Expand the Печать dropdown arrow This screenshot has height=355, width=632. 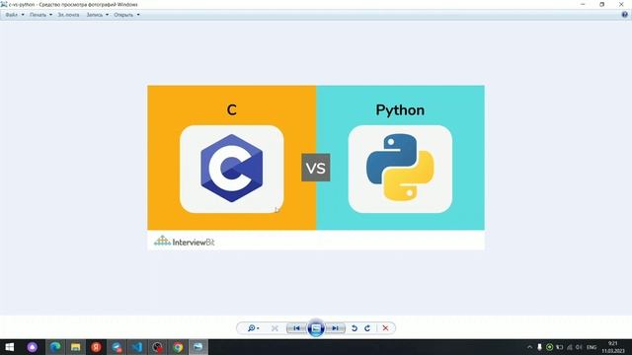(x=50, y=15)
